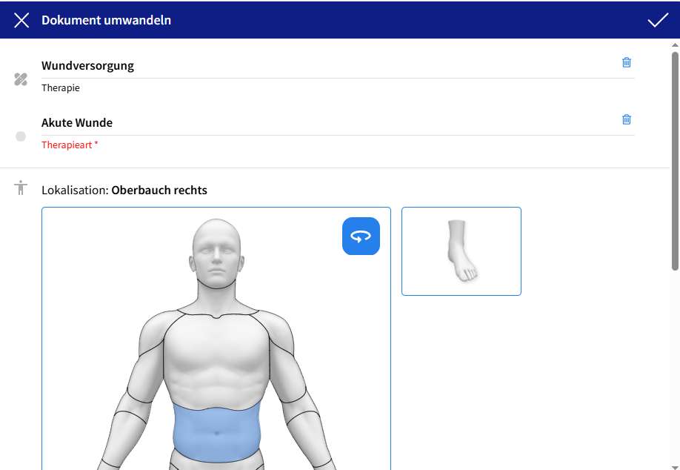Click the vertical scrollbar thumb
Image resolution: width=680 pixels, height=470 pixels.
click(x=674, y=159)
